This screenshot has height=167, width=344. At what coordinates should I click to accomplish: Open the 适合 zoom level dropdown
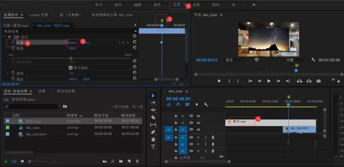click(x=236, y=60)
